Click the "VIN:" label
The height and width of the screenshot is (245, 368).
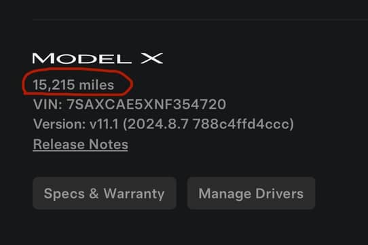48,105
